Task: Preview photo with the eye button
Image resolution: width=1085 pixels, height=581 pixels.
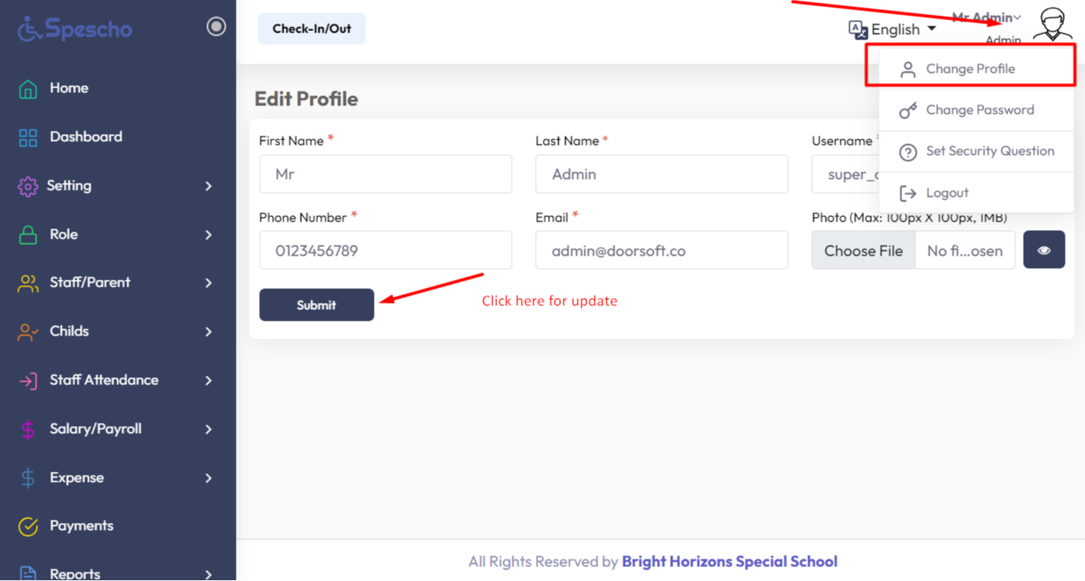Action: click(x=1044, y=250)
